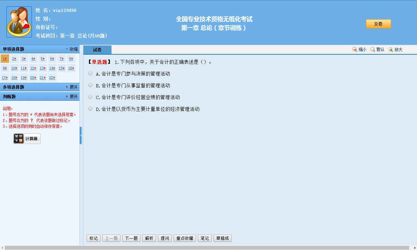Click the 默认 default-size magnifier icon

click(x=373, y=49)
